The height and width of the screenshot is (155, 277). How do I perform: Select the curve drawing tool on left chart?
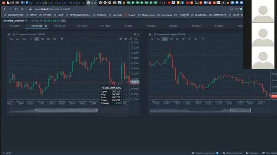pos(135,39)
